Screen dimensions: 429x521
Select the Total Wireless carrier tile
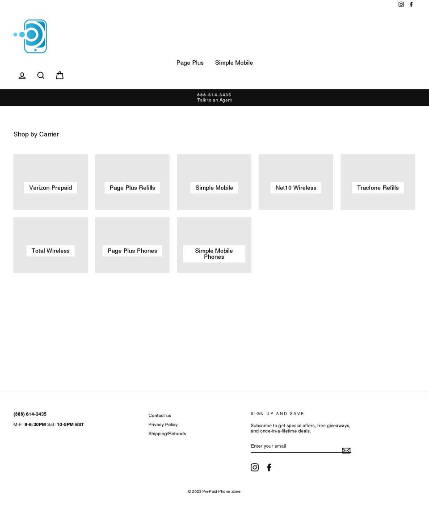pos(50,245)
